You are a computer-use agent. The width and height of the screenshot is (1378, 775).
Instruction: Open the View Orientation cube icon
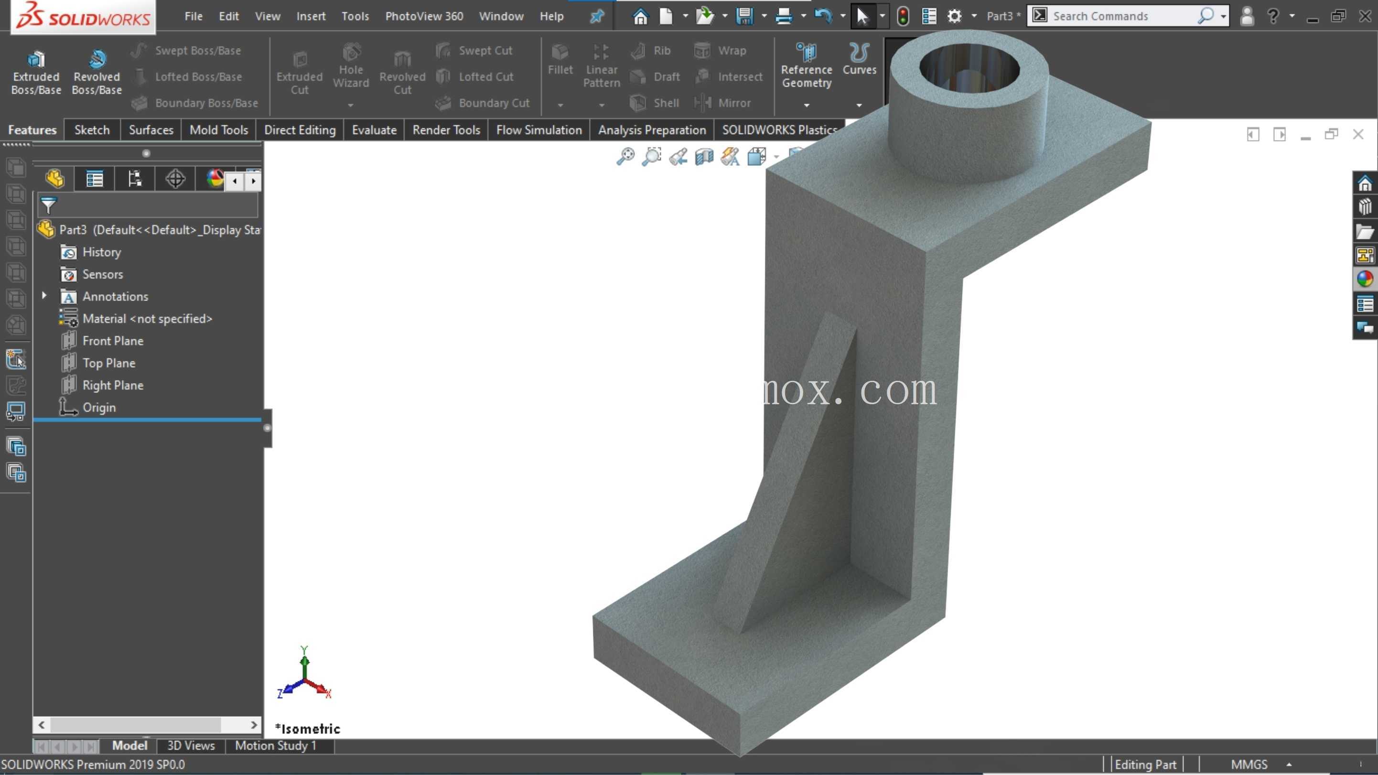click(756, 157)
